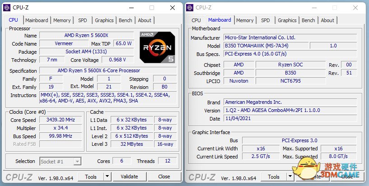Click the Bus Speed value 99.98 MHz
The image size is (369, 186).
point(61,136)
